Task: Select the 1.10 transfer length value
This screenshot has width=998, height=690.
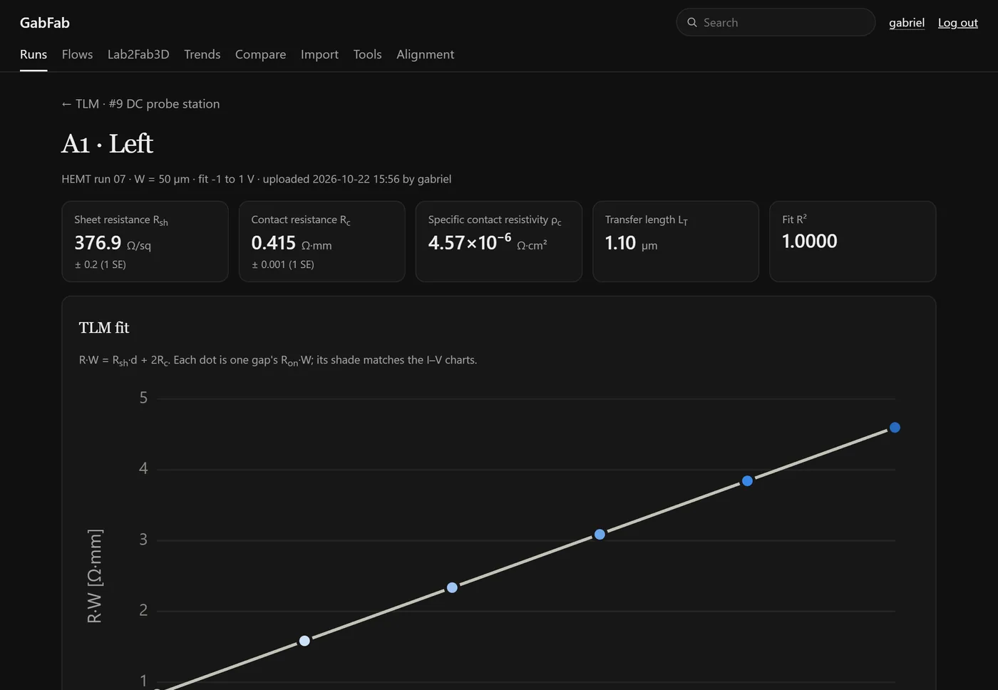Action: [x=620, y=243]
